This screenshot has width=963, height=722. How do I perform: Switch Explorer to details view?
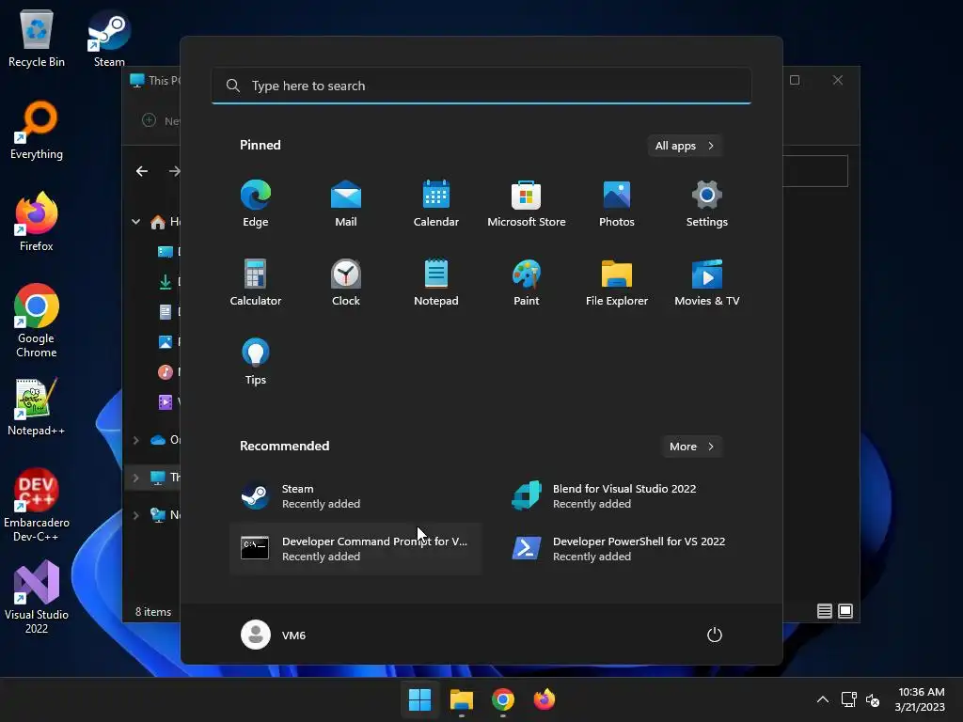tap(825, 611)
